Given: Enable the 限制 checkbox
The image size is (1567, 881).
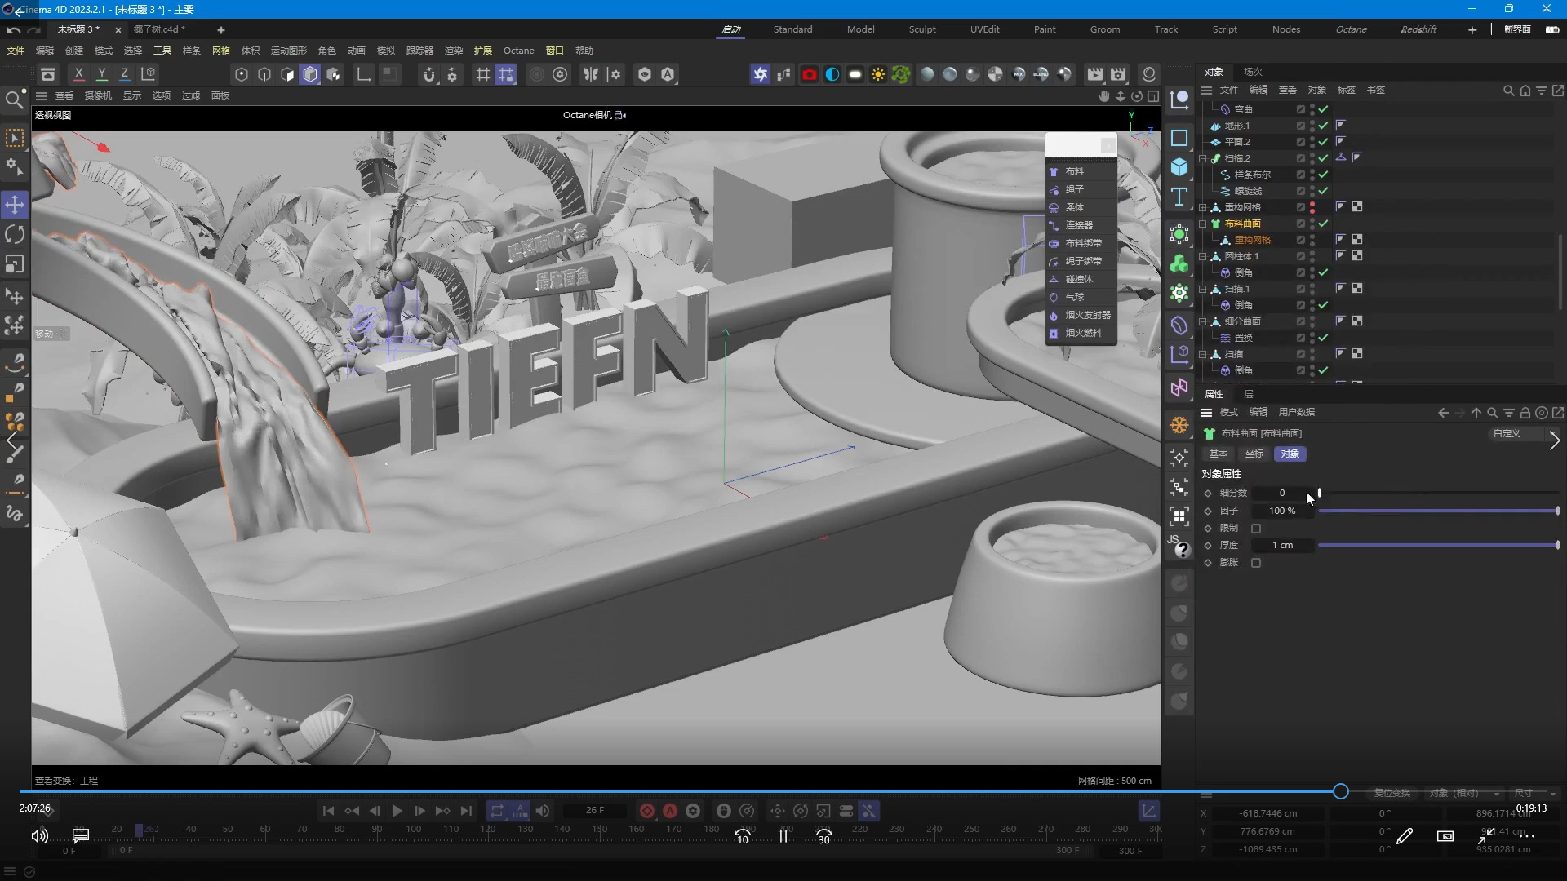Looking at the screenshot, I should 1256,529.
